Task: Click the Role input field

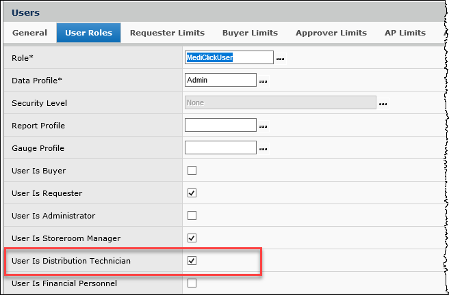Action: pos(229,57)
